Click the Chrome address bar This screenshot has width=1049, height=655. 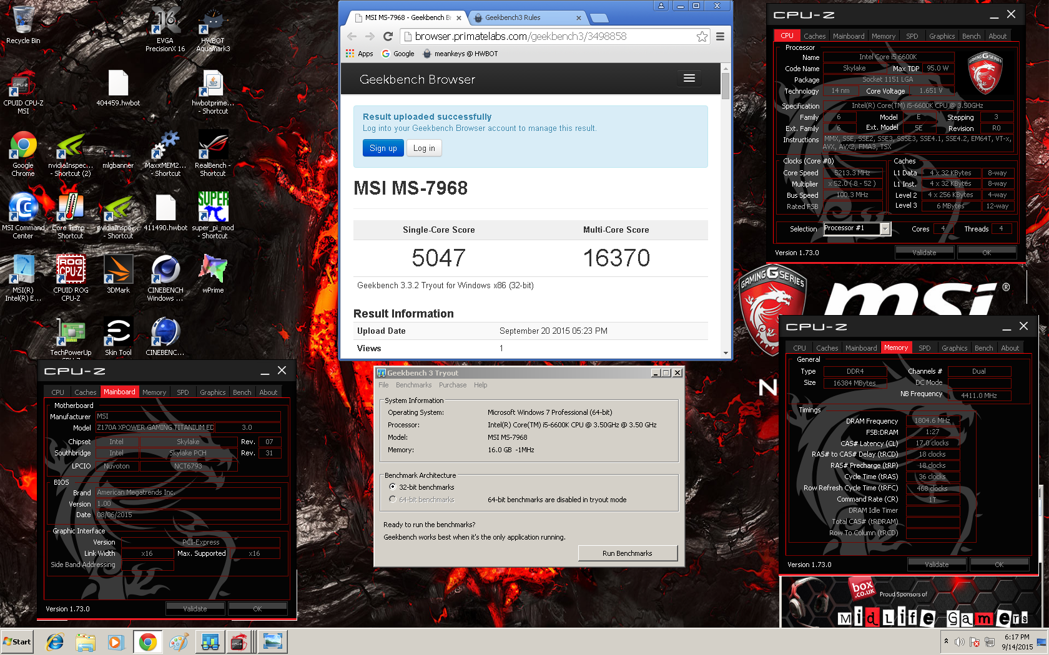point(549,36)
